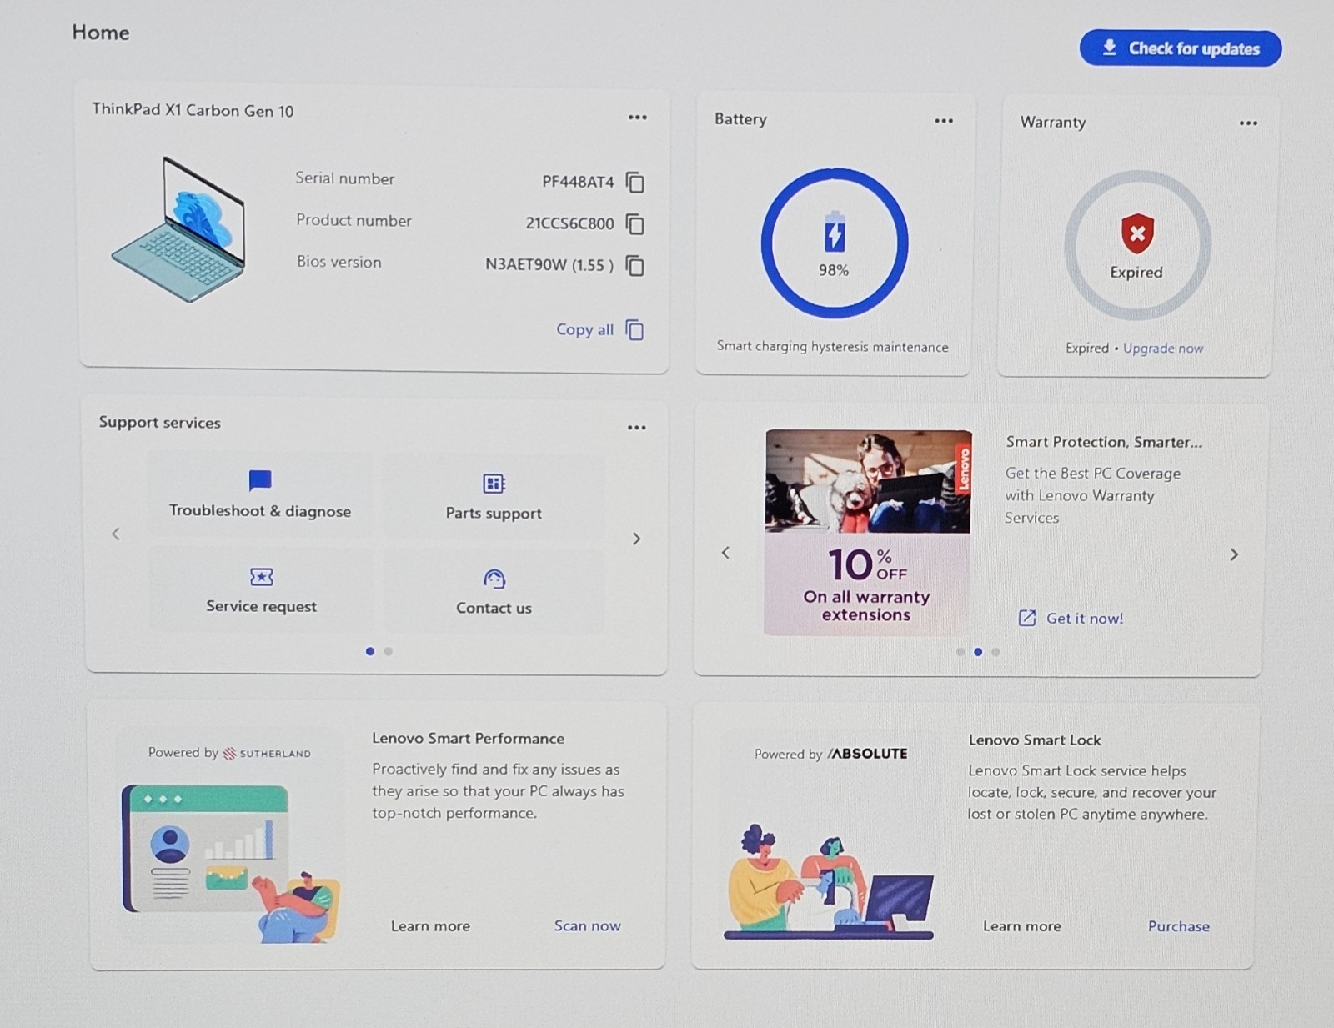Click the 'Smart Protection, Smarter...' heading

tap(1104, 442)
